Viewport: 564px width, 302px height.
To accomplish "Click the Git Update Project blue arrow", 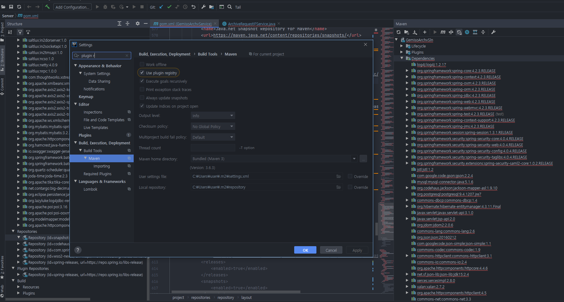I will [x=161, y=7].
